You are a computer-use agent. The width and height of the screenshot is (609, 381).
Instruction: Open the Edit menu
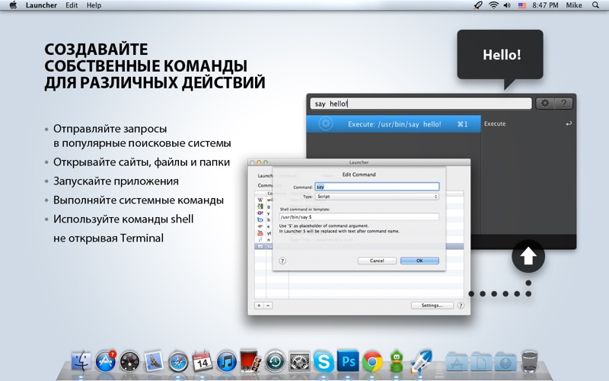click(x=72, y=5)
